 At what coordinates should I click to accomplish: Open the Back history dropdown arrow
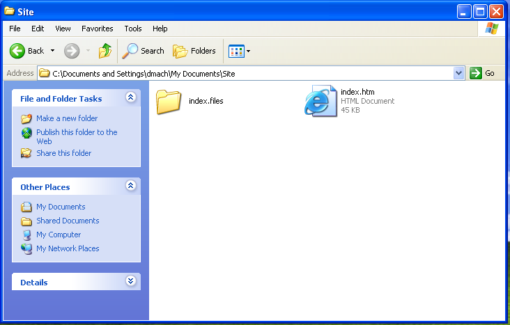tap(52, 51)
